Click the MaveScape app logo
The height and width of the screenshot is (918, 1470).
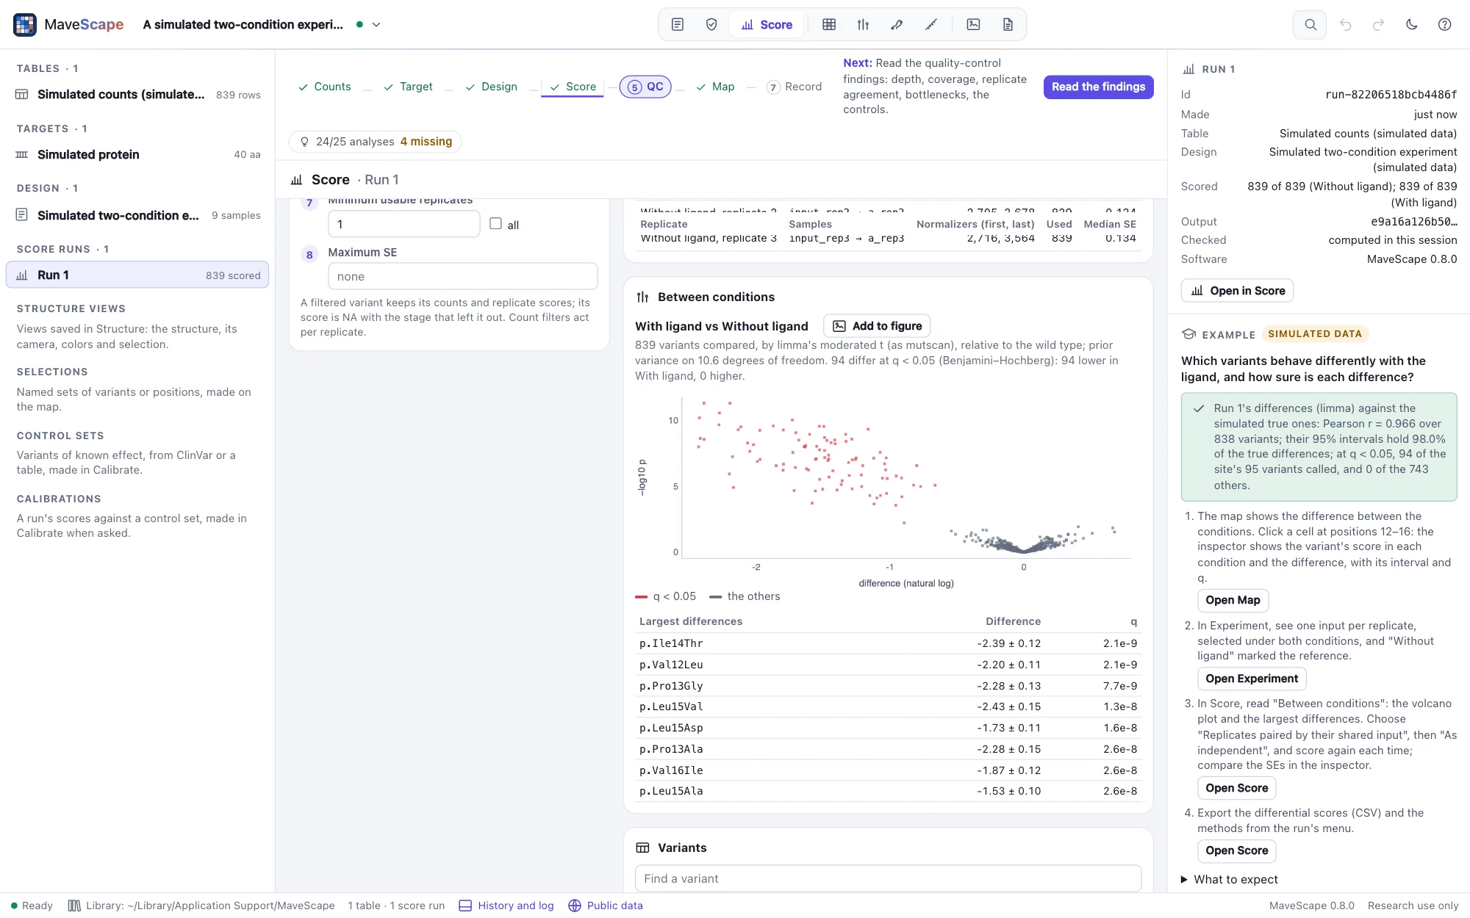[x=25, y=24]
